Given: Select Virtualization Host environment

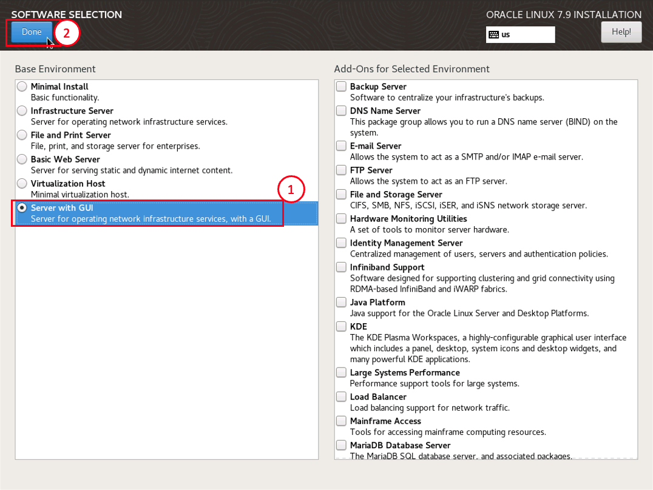Looking at the screenshot, I should click(x=22, y=184).
